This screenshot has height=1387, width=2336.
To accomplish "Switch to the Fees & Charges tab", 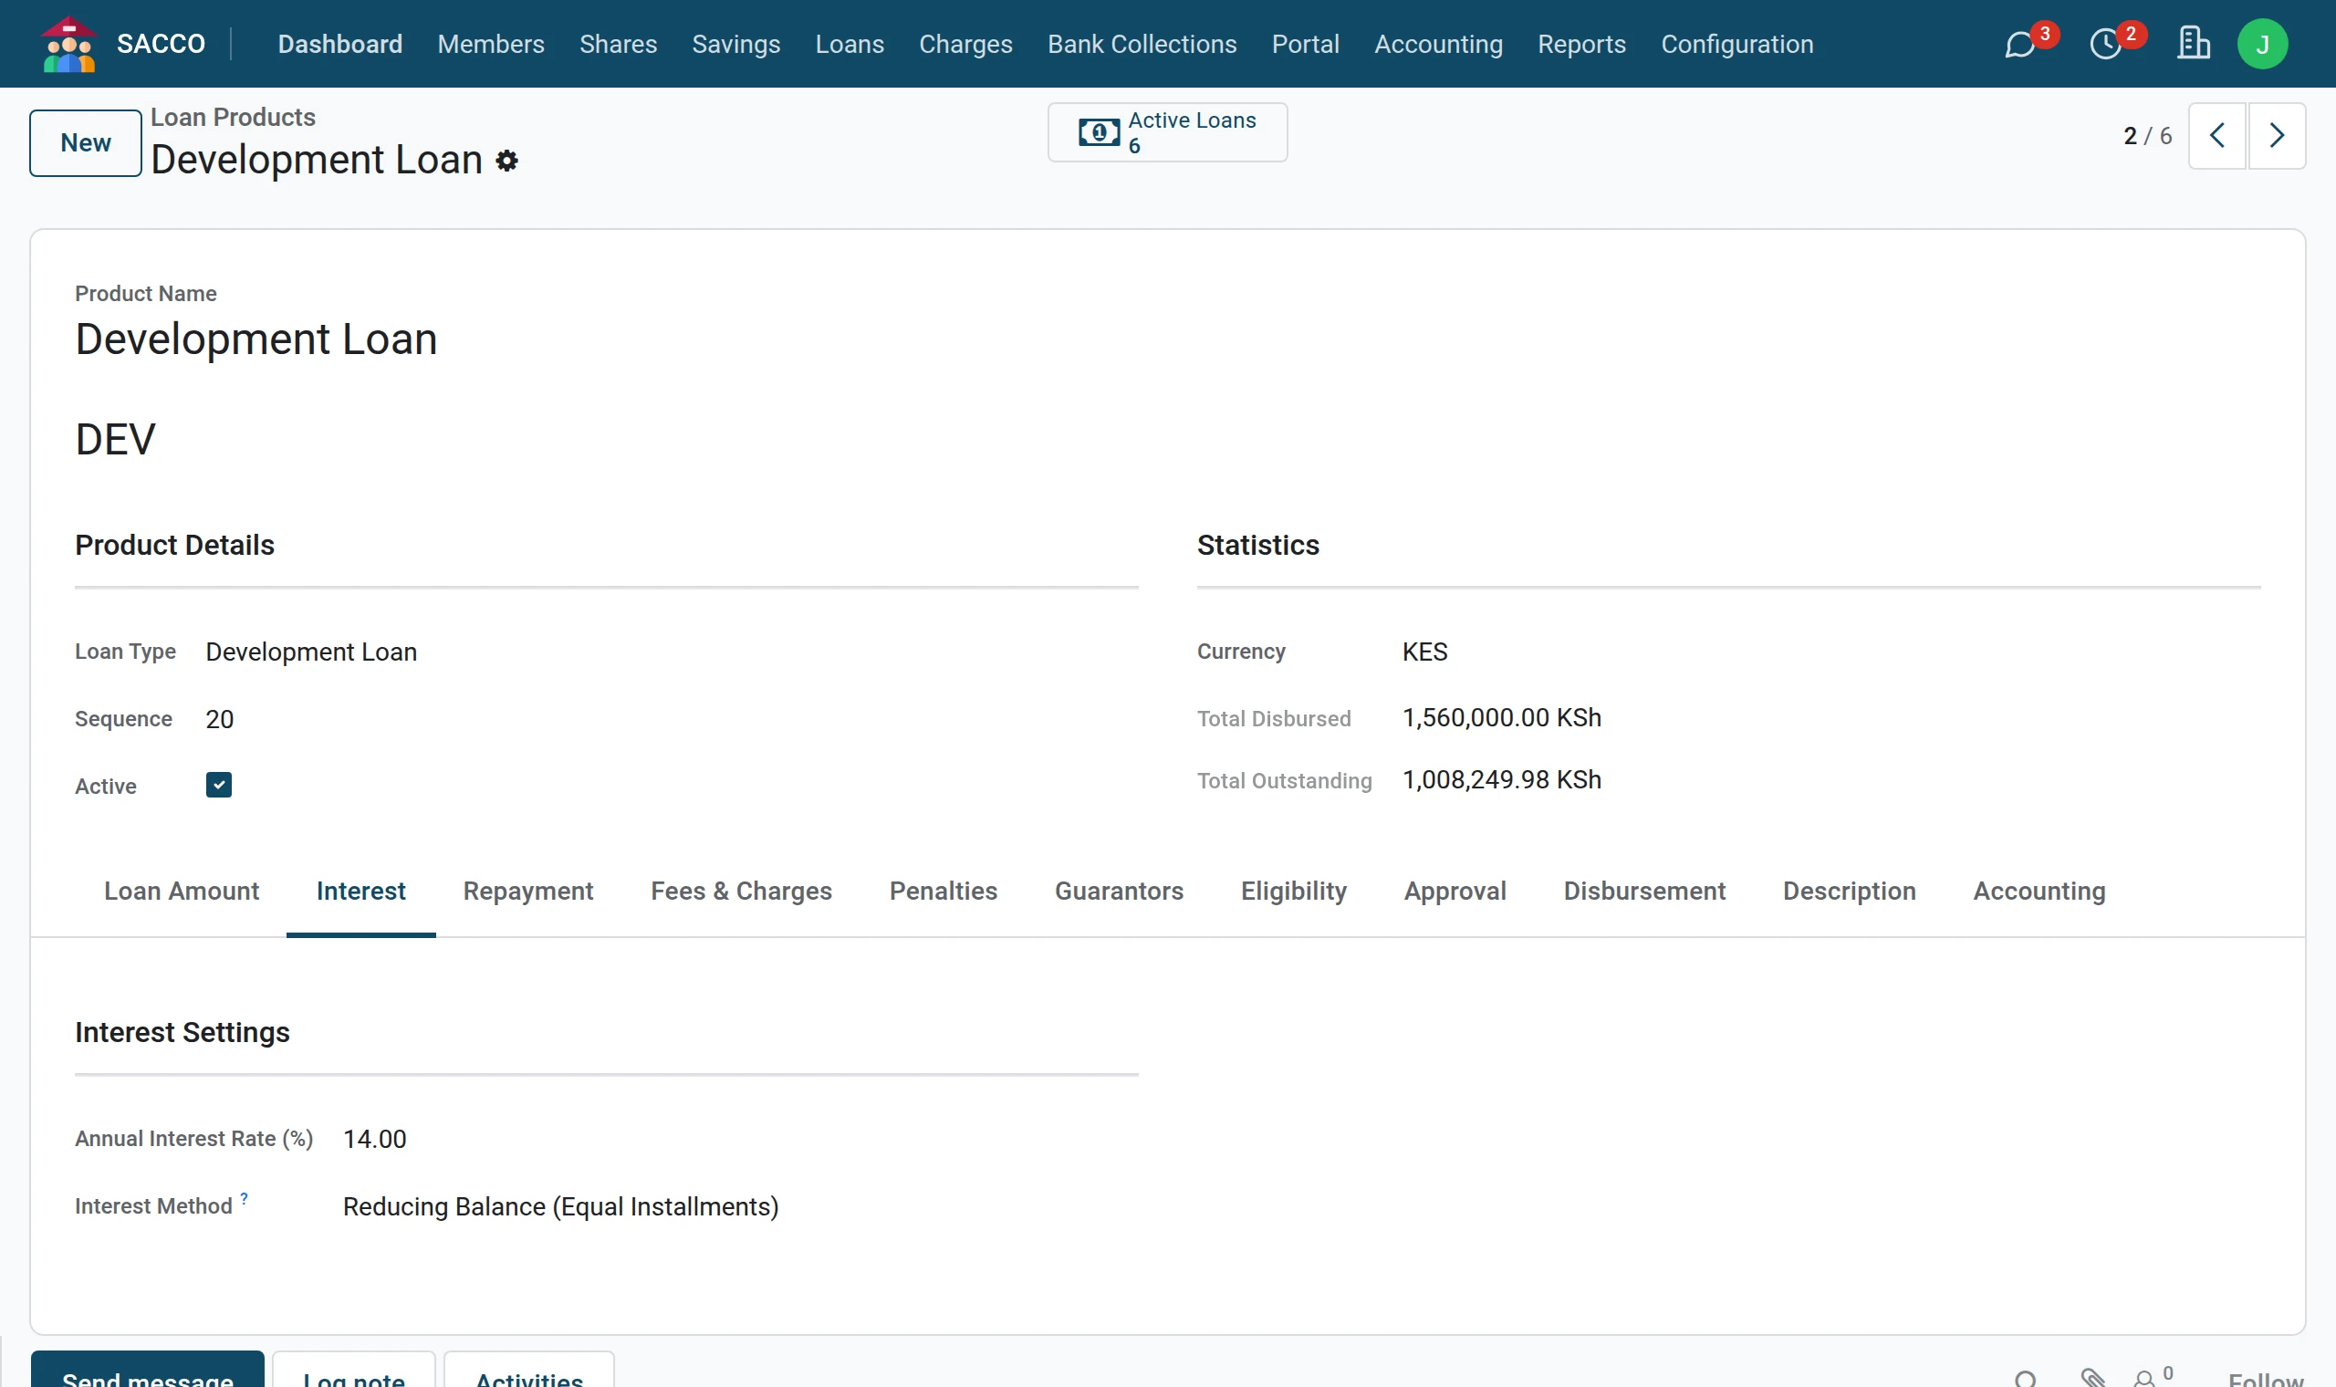I will (741, 891).
